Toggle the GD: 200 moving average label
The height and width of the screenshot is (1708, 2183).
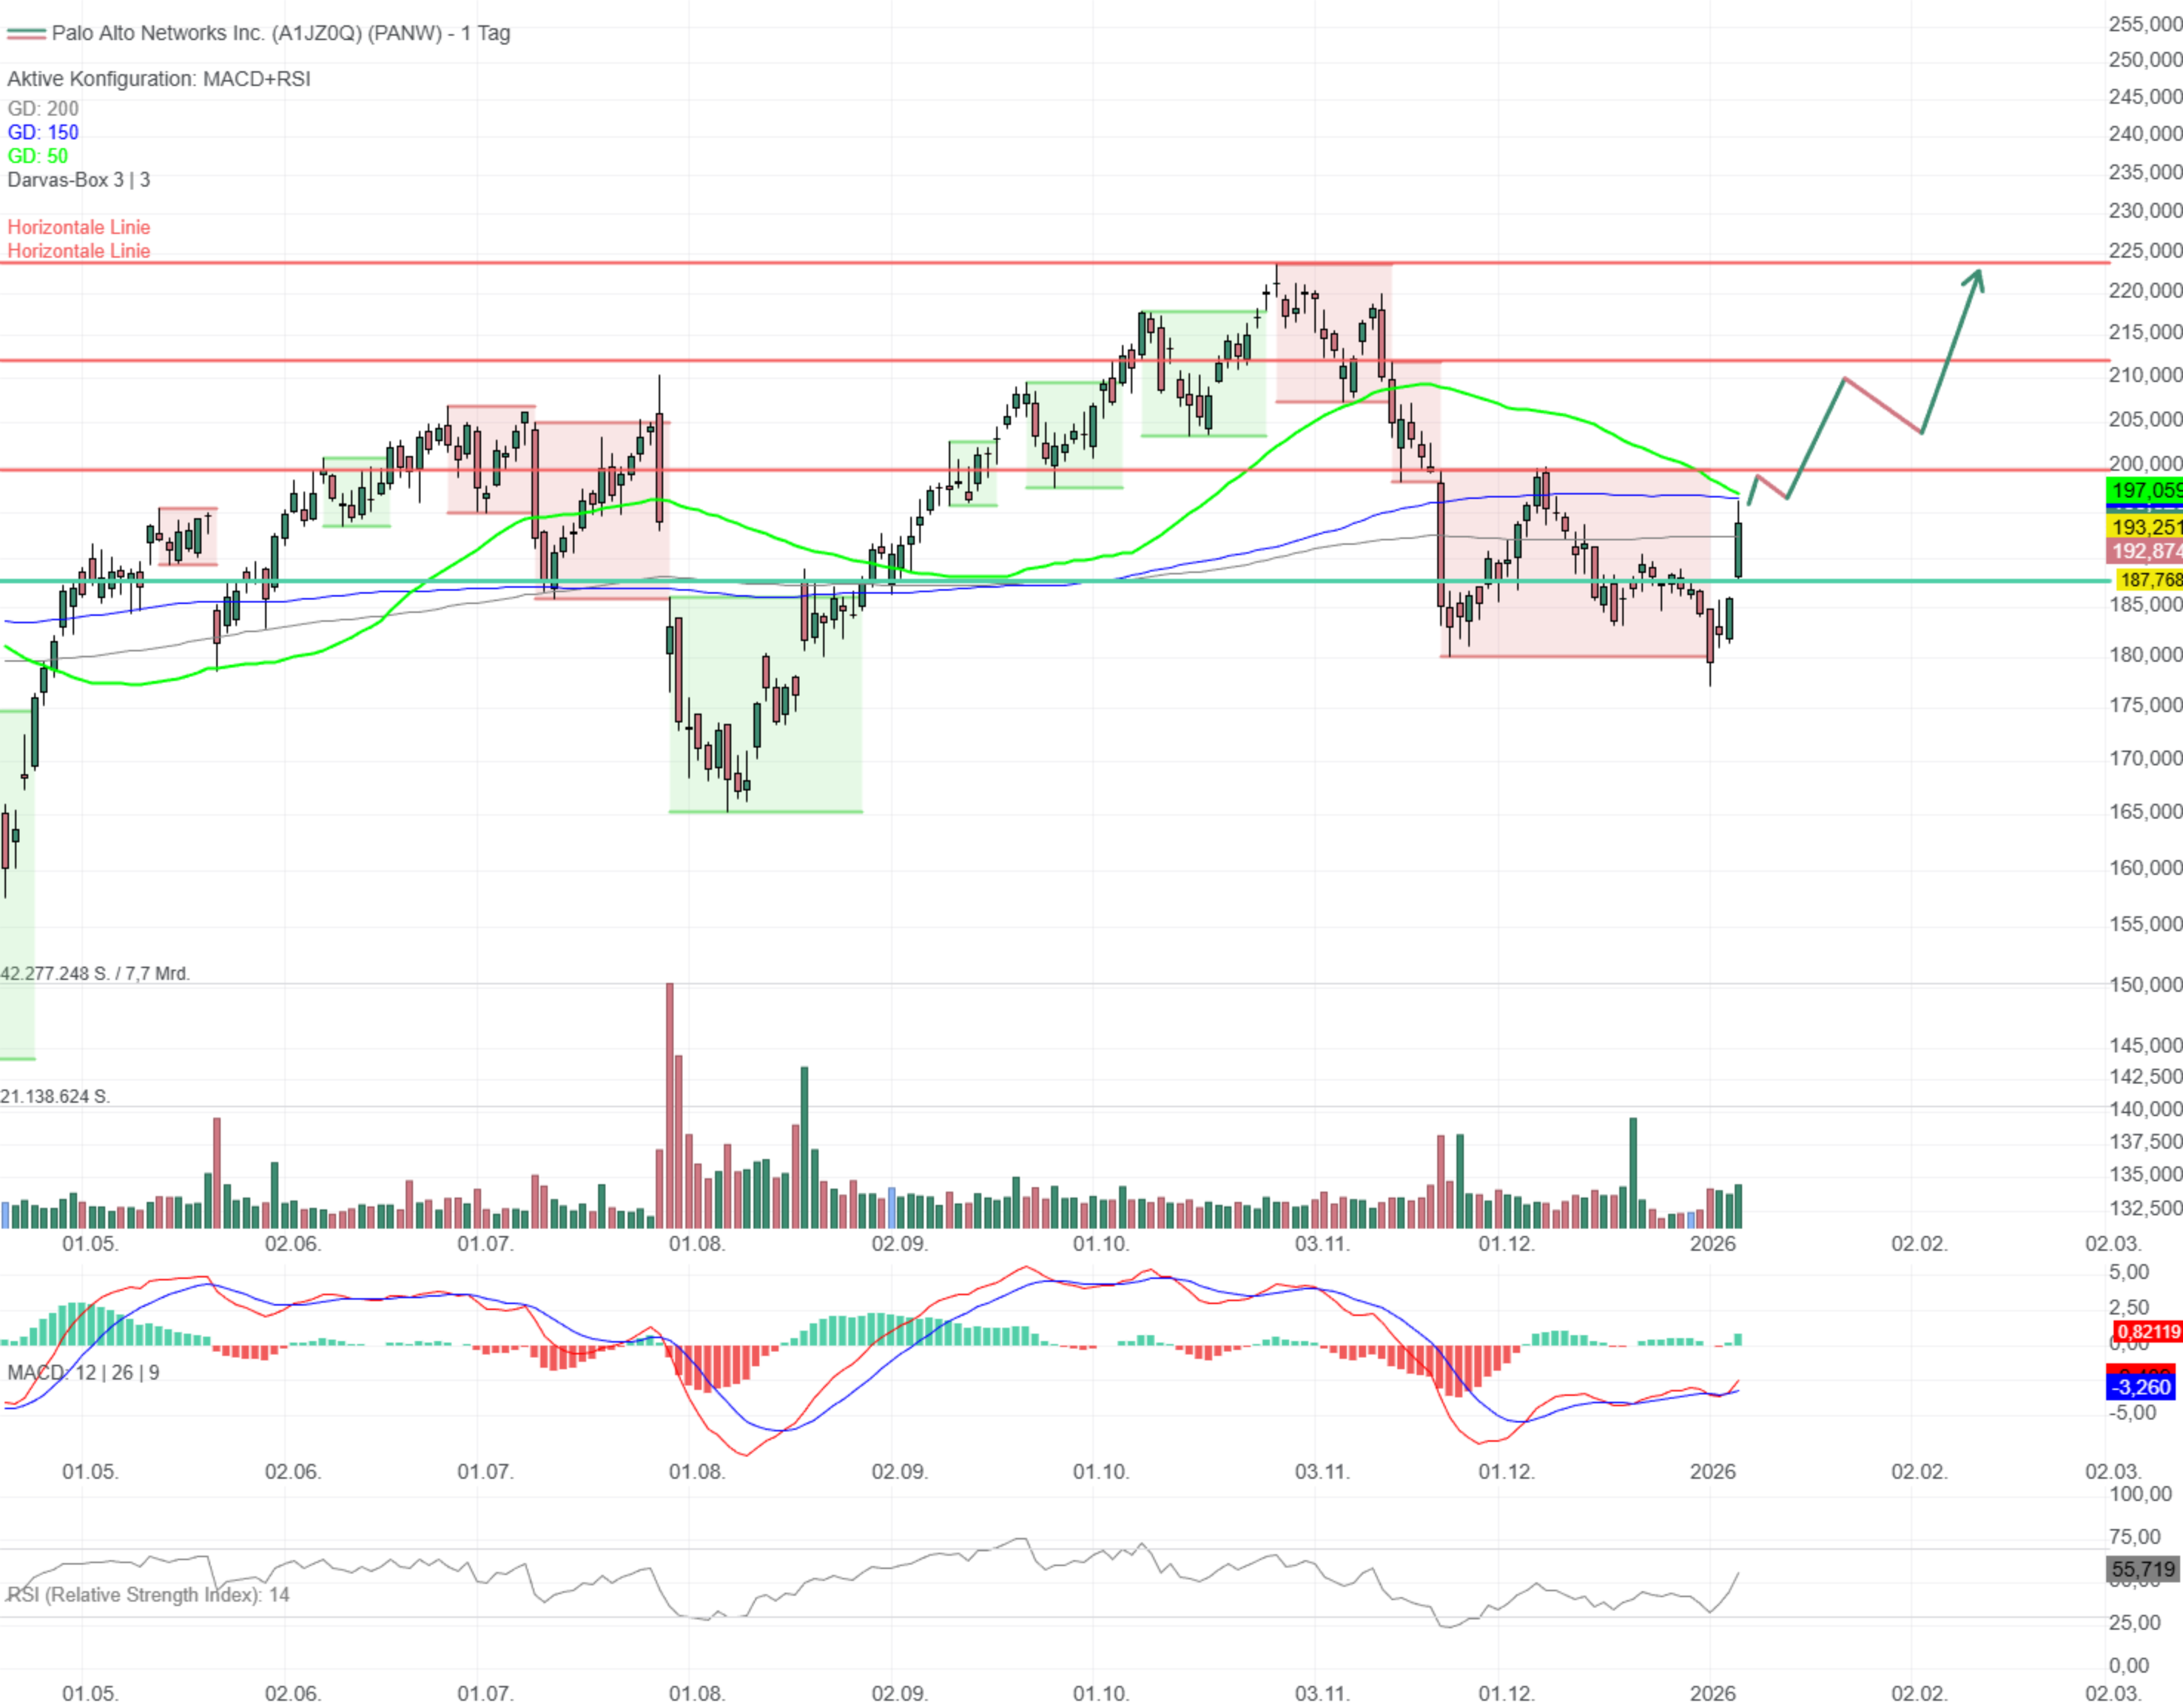pos(43,109)
